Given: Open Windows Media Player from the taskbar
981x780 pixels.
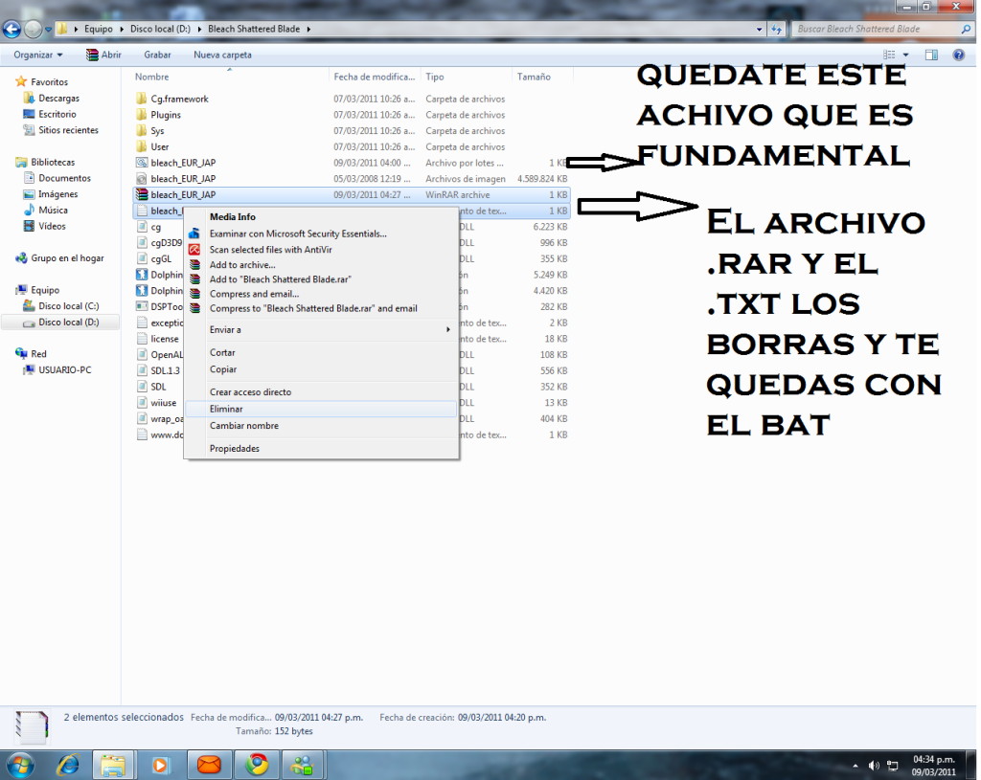Looking at the screenshot, I should (161, 765).
